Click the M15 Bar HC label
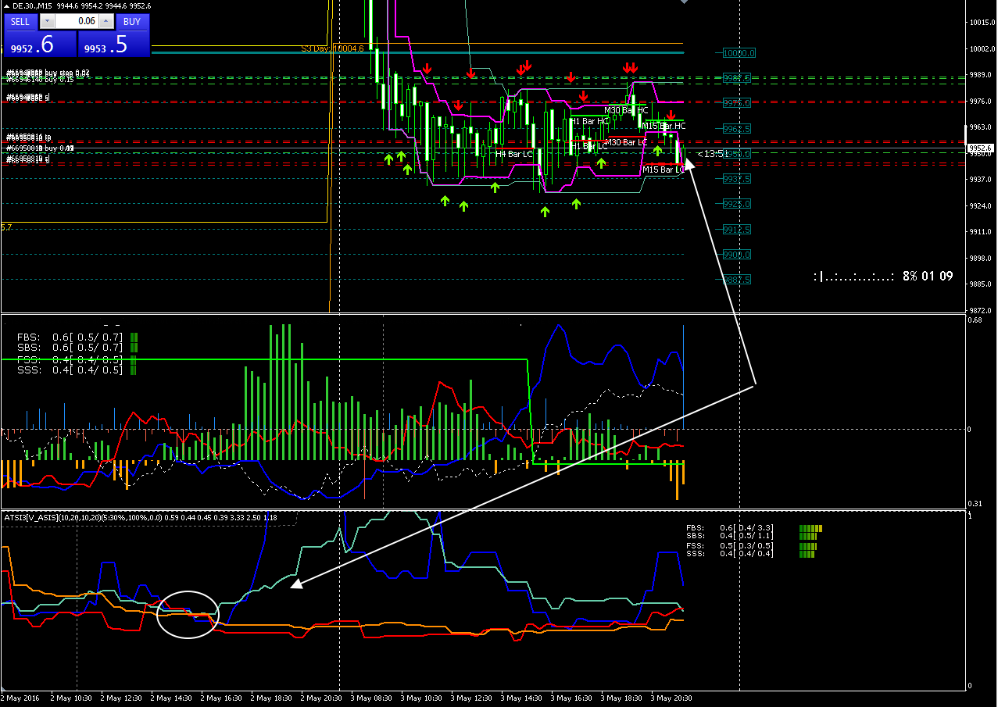Image resolution: width=998 pixels, height=707 pixels. pos(664,126)
